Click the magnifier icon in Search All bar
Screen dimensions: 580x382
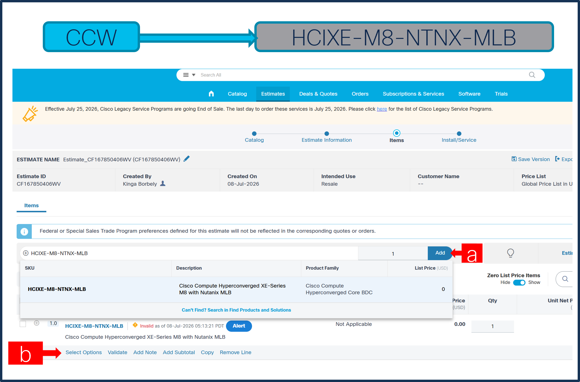pos(532,75)
